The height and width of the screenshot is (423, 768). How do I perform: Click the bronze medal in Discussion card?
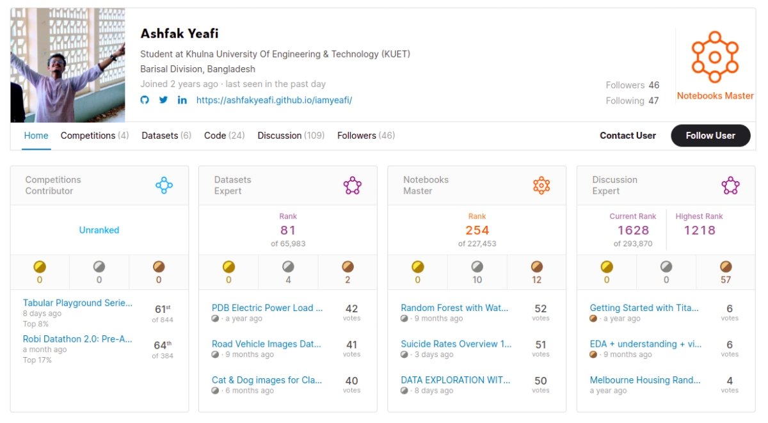coord(726,266)
